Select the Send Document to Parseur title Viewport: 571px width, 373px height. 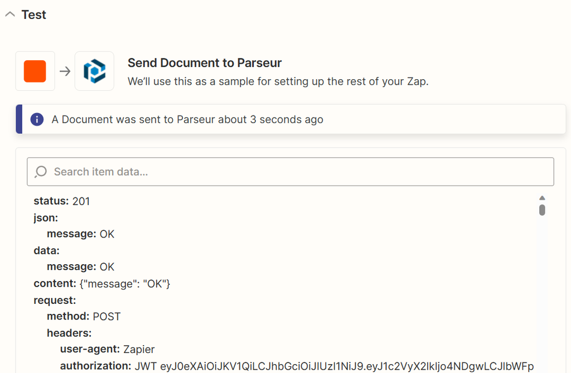tap(204, 62)
